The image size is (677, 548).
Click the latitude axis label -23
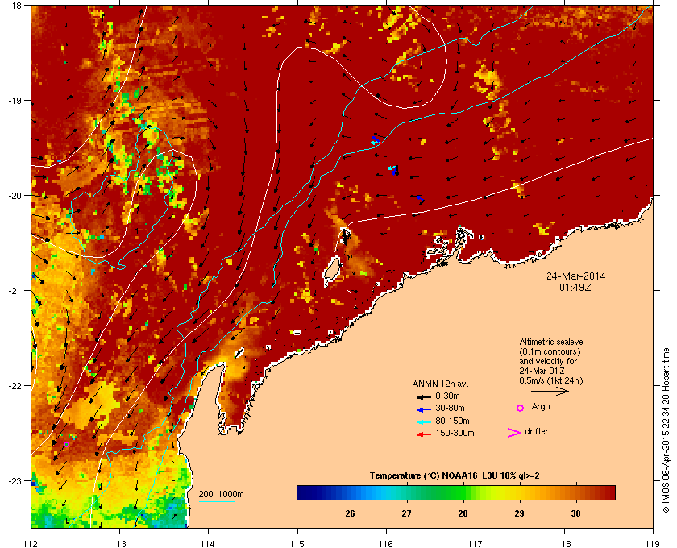(15, 480)
